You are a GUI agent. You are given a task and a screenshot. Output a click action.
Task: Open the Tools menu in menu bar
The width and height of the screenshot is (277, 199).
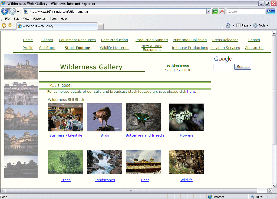pos(53,19)
